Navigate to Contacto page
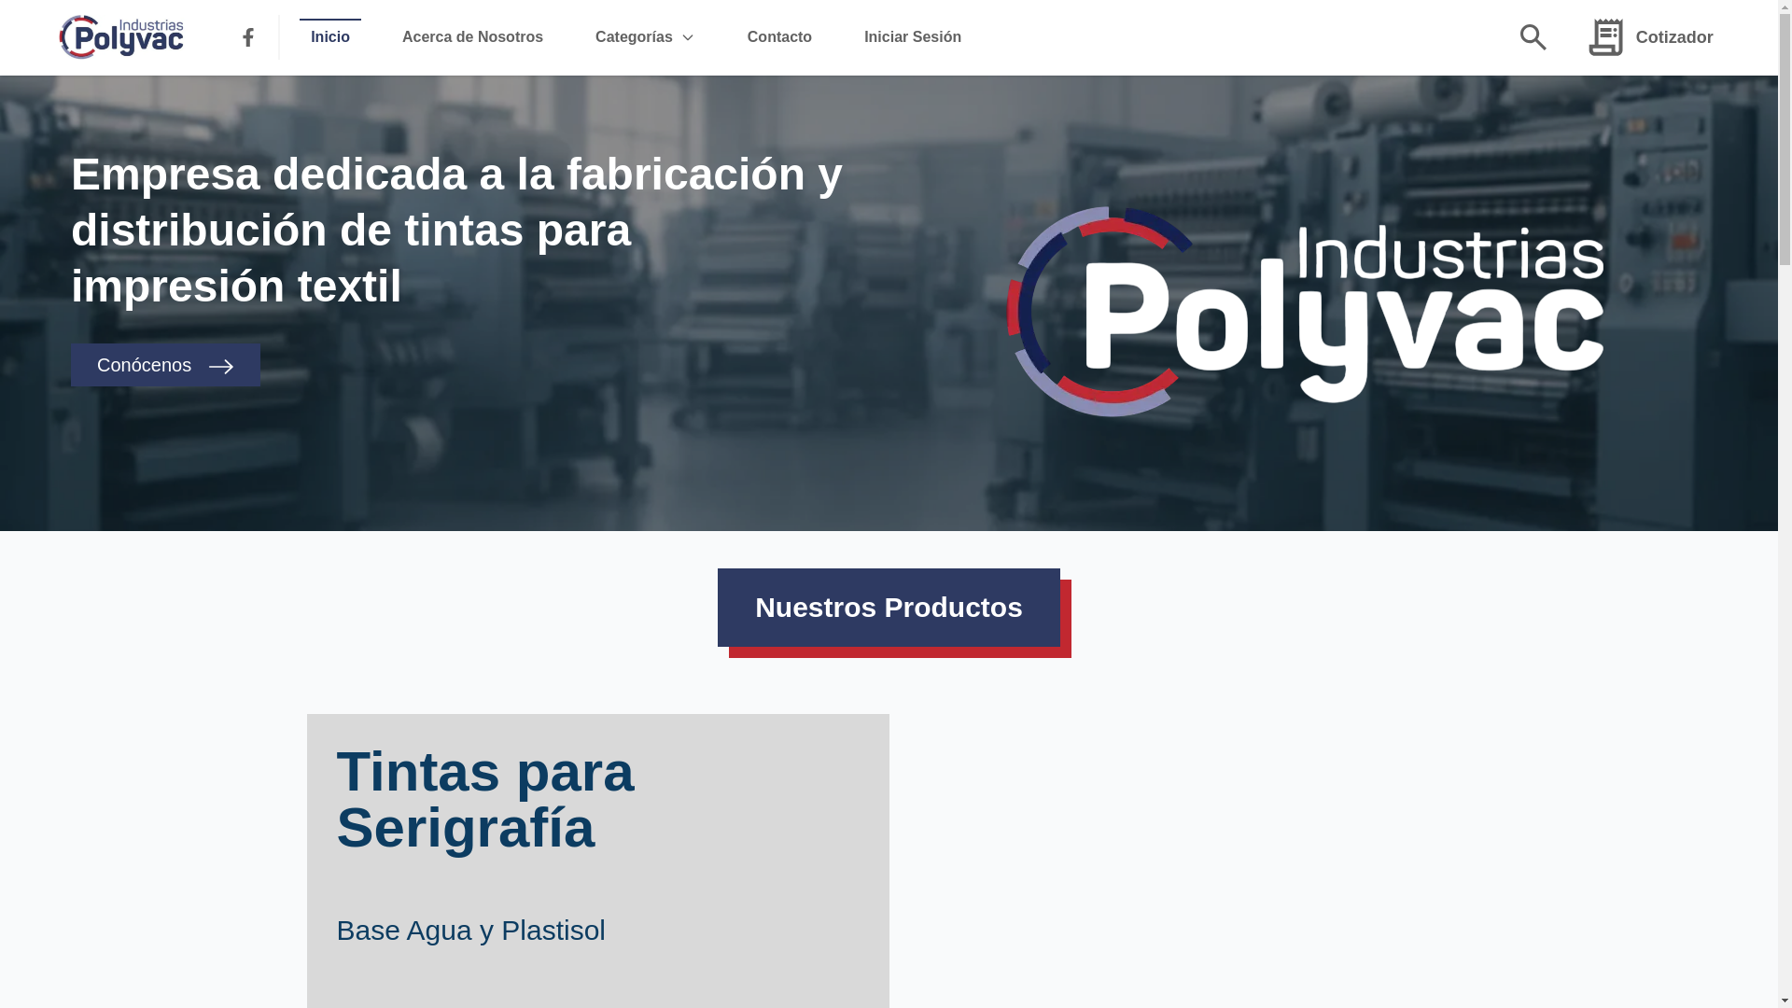This screenshot has height=1008, width=1792. (x=779, y=37)
